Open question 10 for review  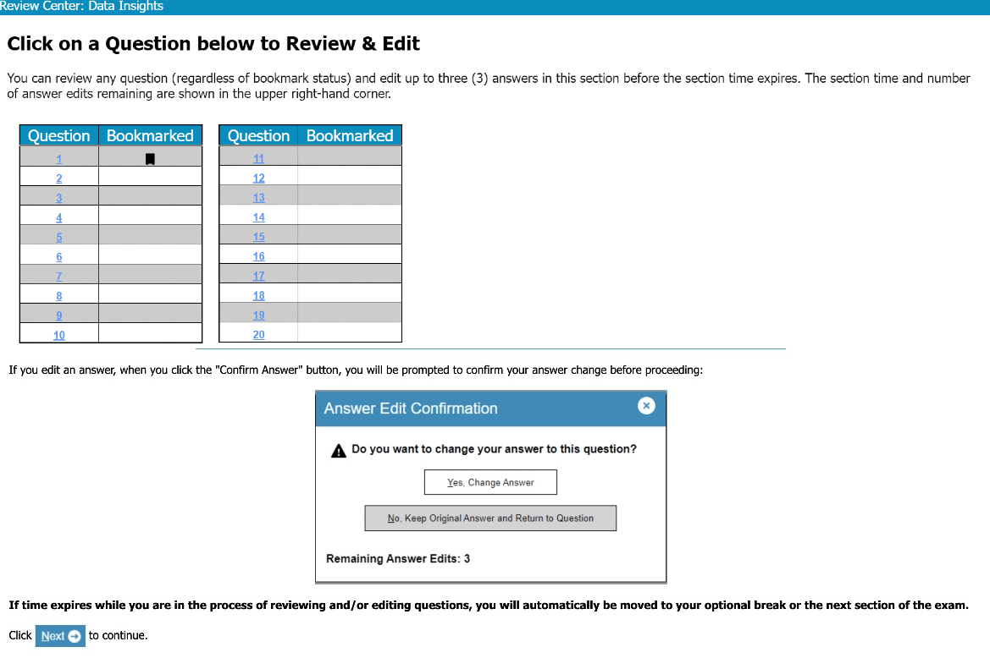point(58,335)
